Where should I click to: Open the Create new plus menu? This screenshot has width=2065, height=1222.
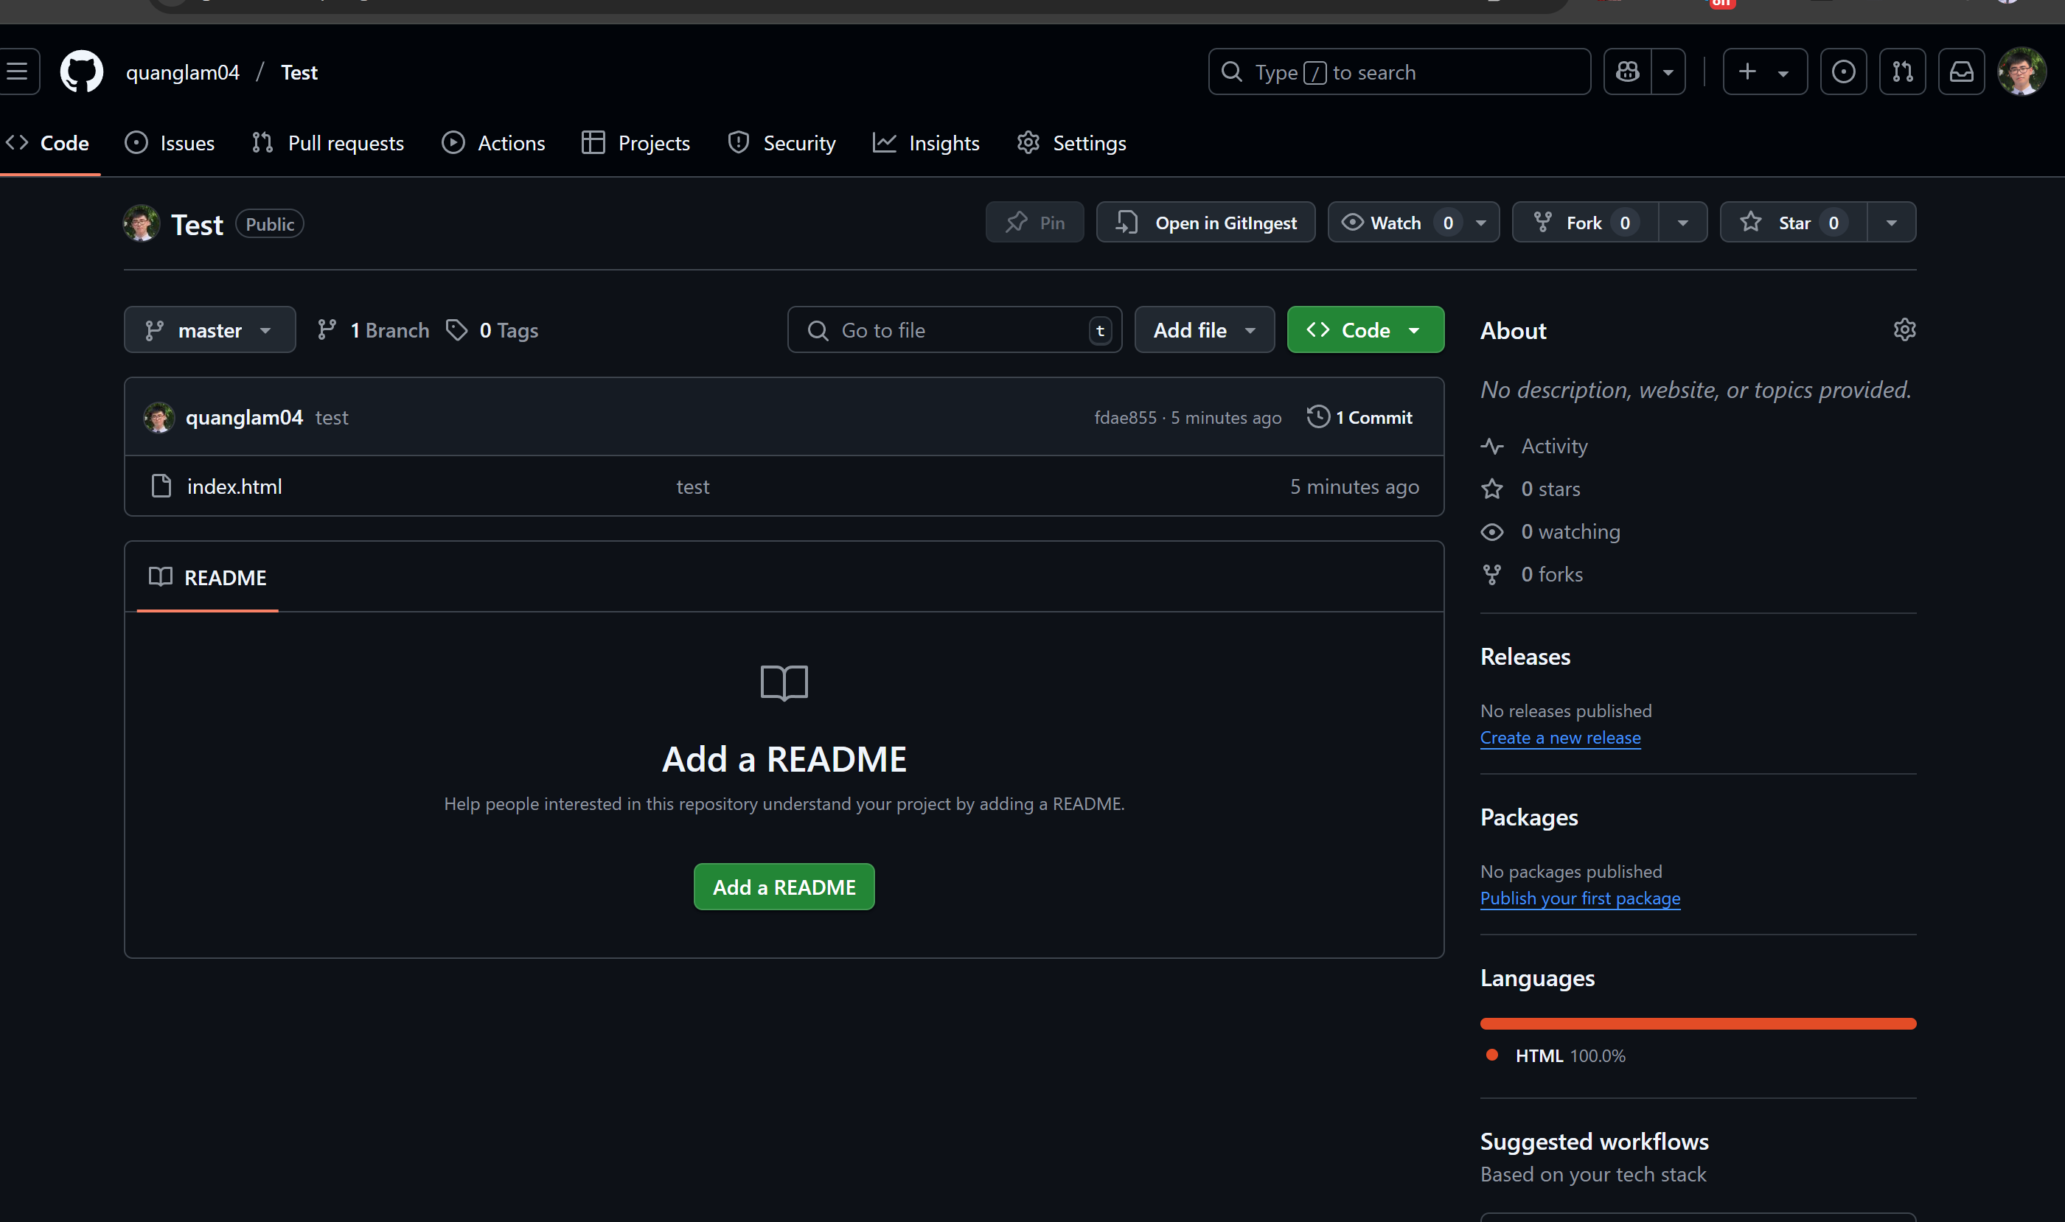1764,72
